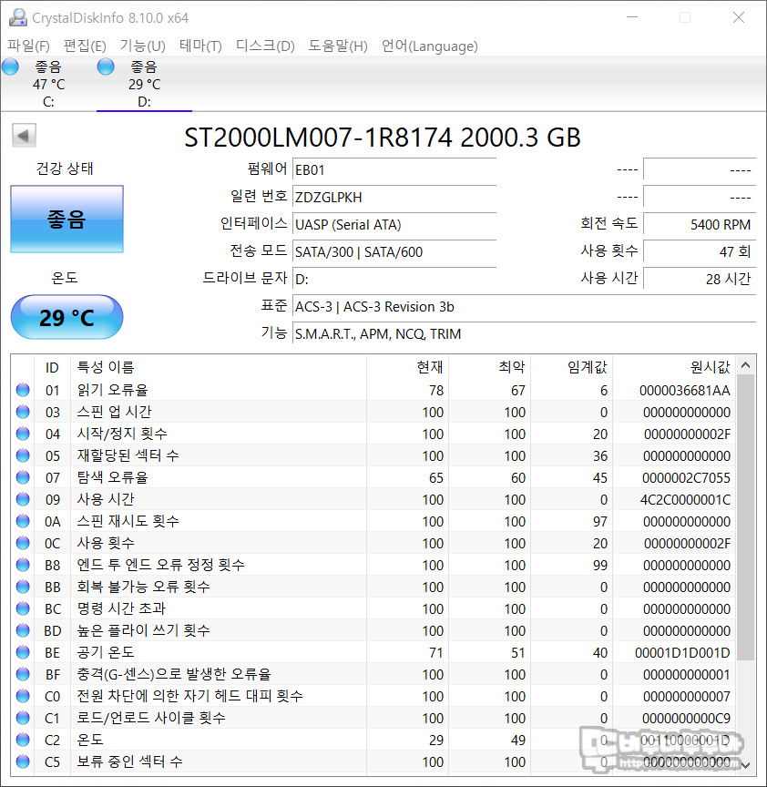Click the serial number field ZDZGLPKH
Screen dimensions: 767x787
tap(394, 198)
